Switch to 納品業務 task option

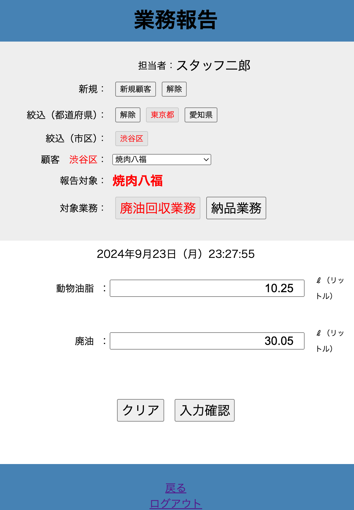click(x=236, y=208)
